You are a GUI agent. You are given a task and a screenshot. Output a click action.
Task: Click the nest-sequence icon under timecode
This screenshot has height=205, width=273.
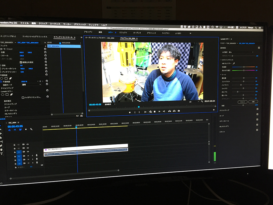(x=9, y=130)
